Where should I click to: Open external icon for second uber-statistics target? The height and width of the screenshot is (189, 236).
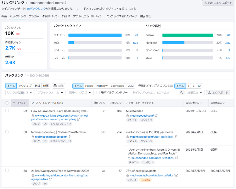coord(177,158)
